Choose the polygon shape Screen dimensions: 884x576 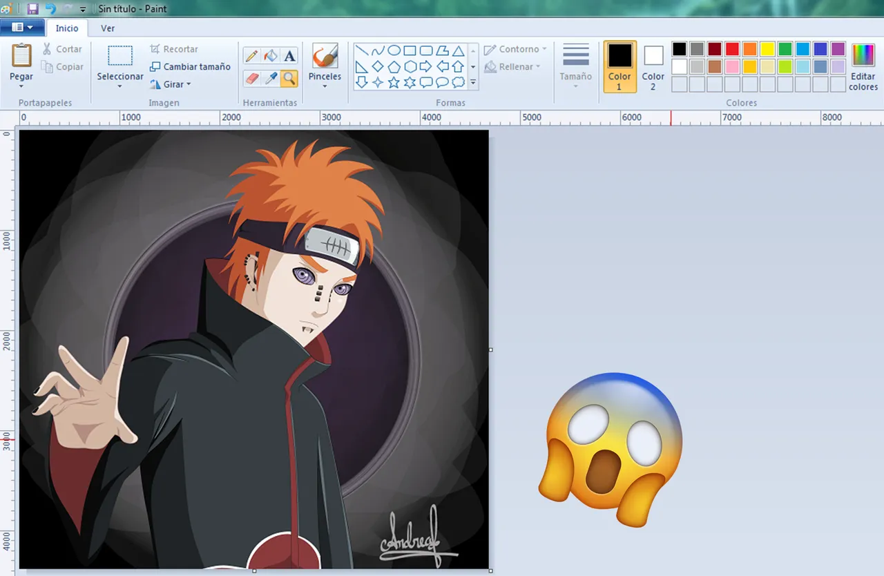[442, 50]
